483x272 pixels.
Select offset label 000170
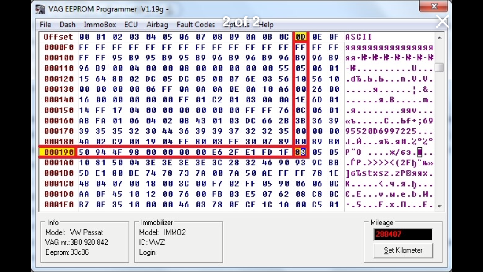59,131
